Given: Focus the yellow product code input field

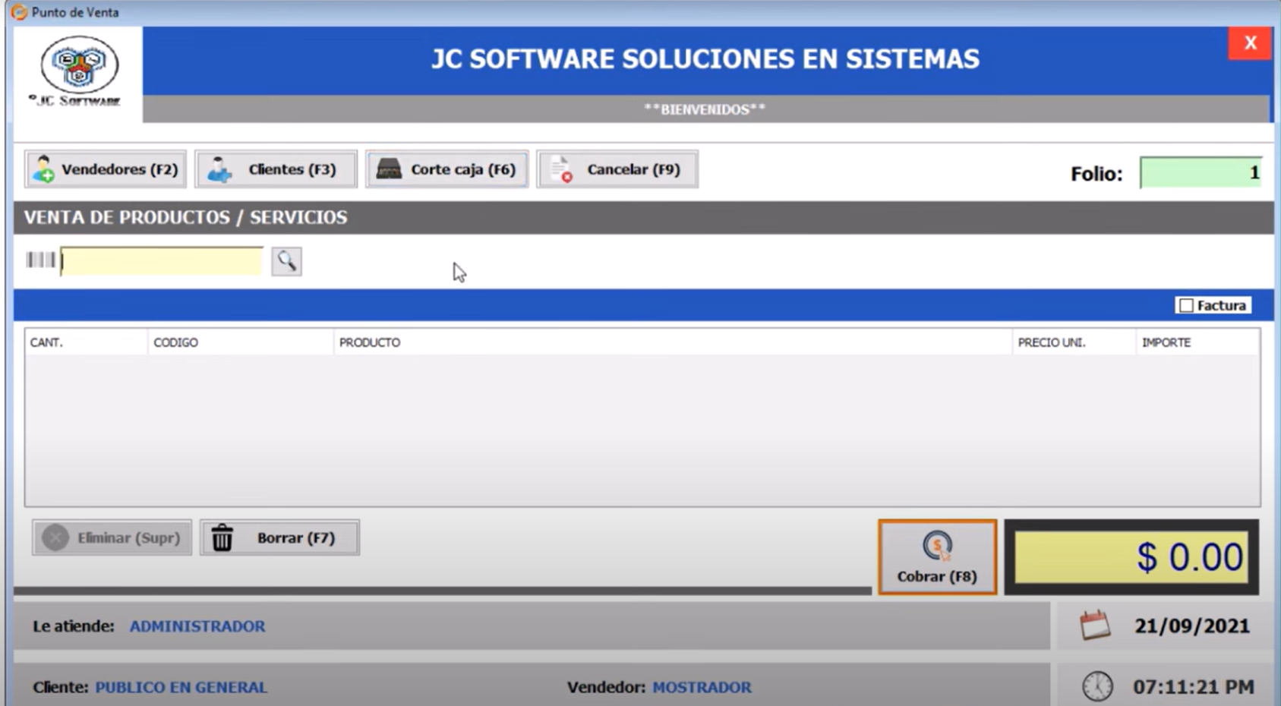Looking at the screenshot, I should coord(162,261).
